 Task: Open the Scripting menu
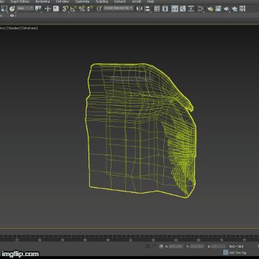[x=101, y=1]
